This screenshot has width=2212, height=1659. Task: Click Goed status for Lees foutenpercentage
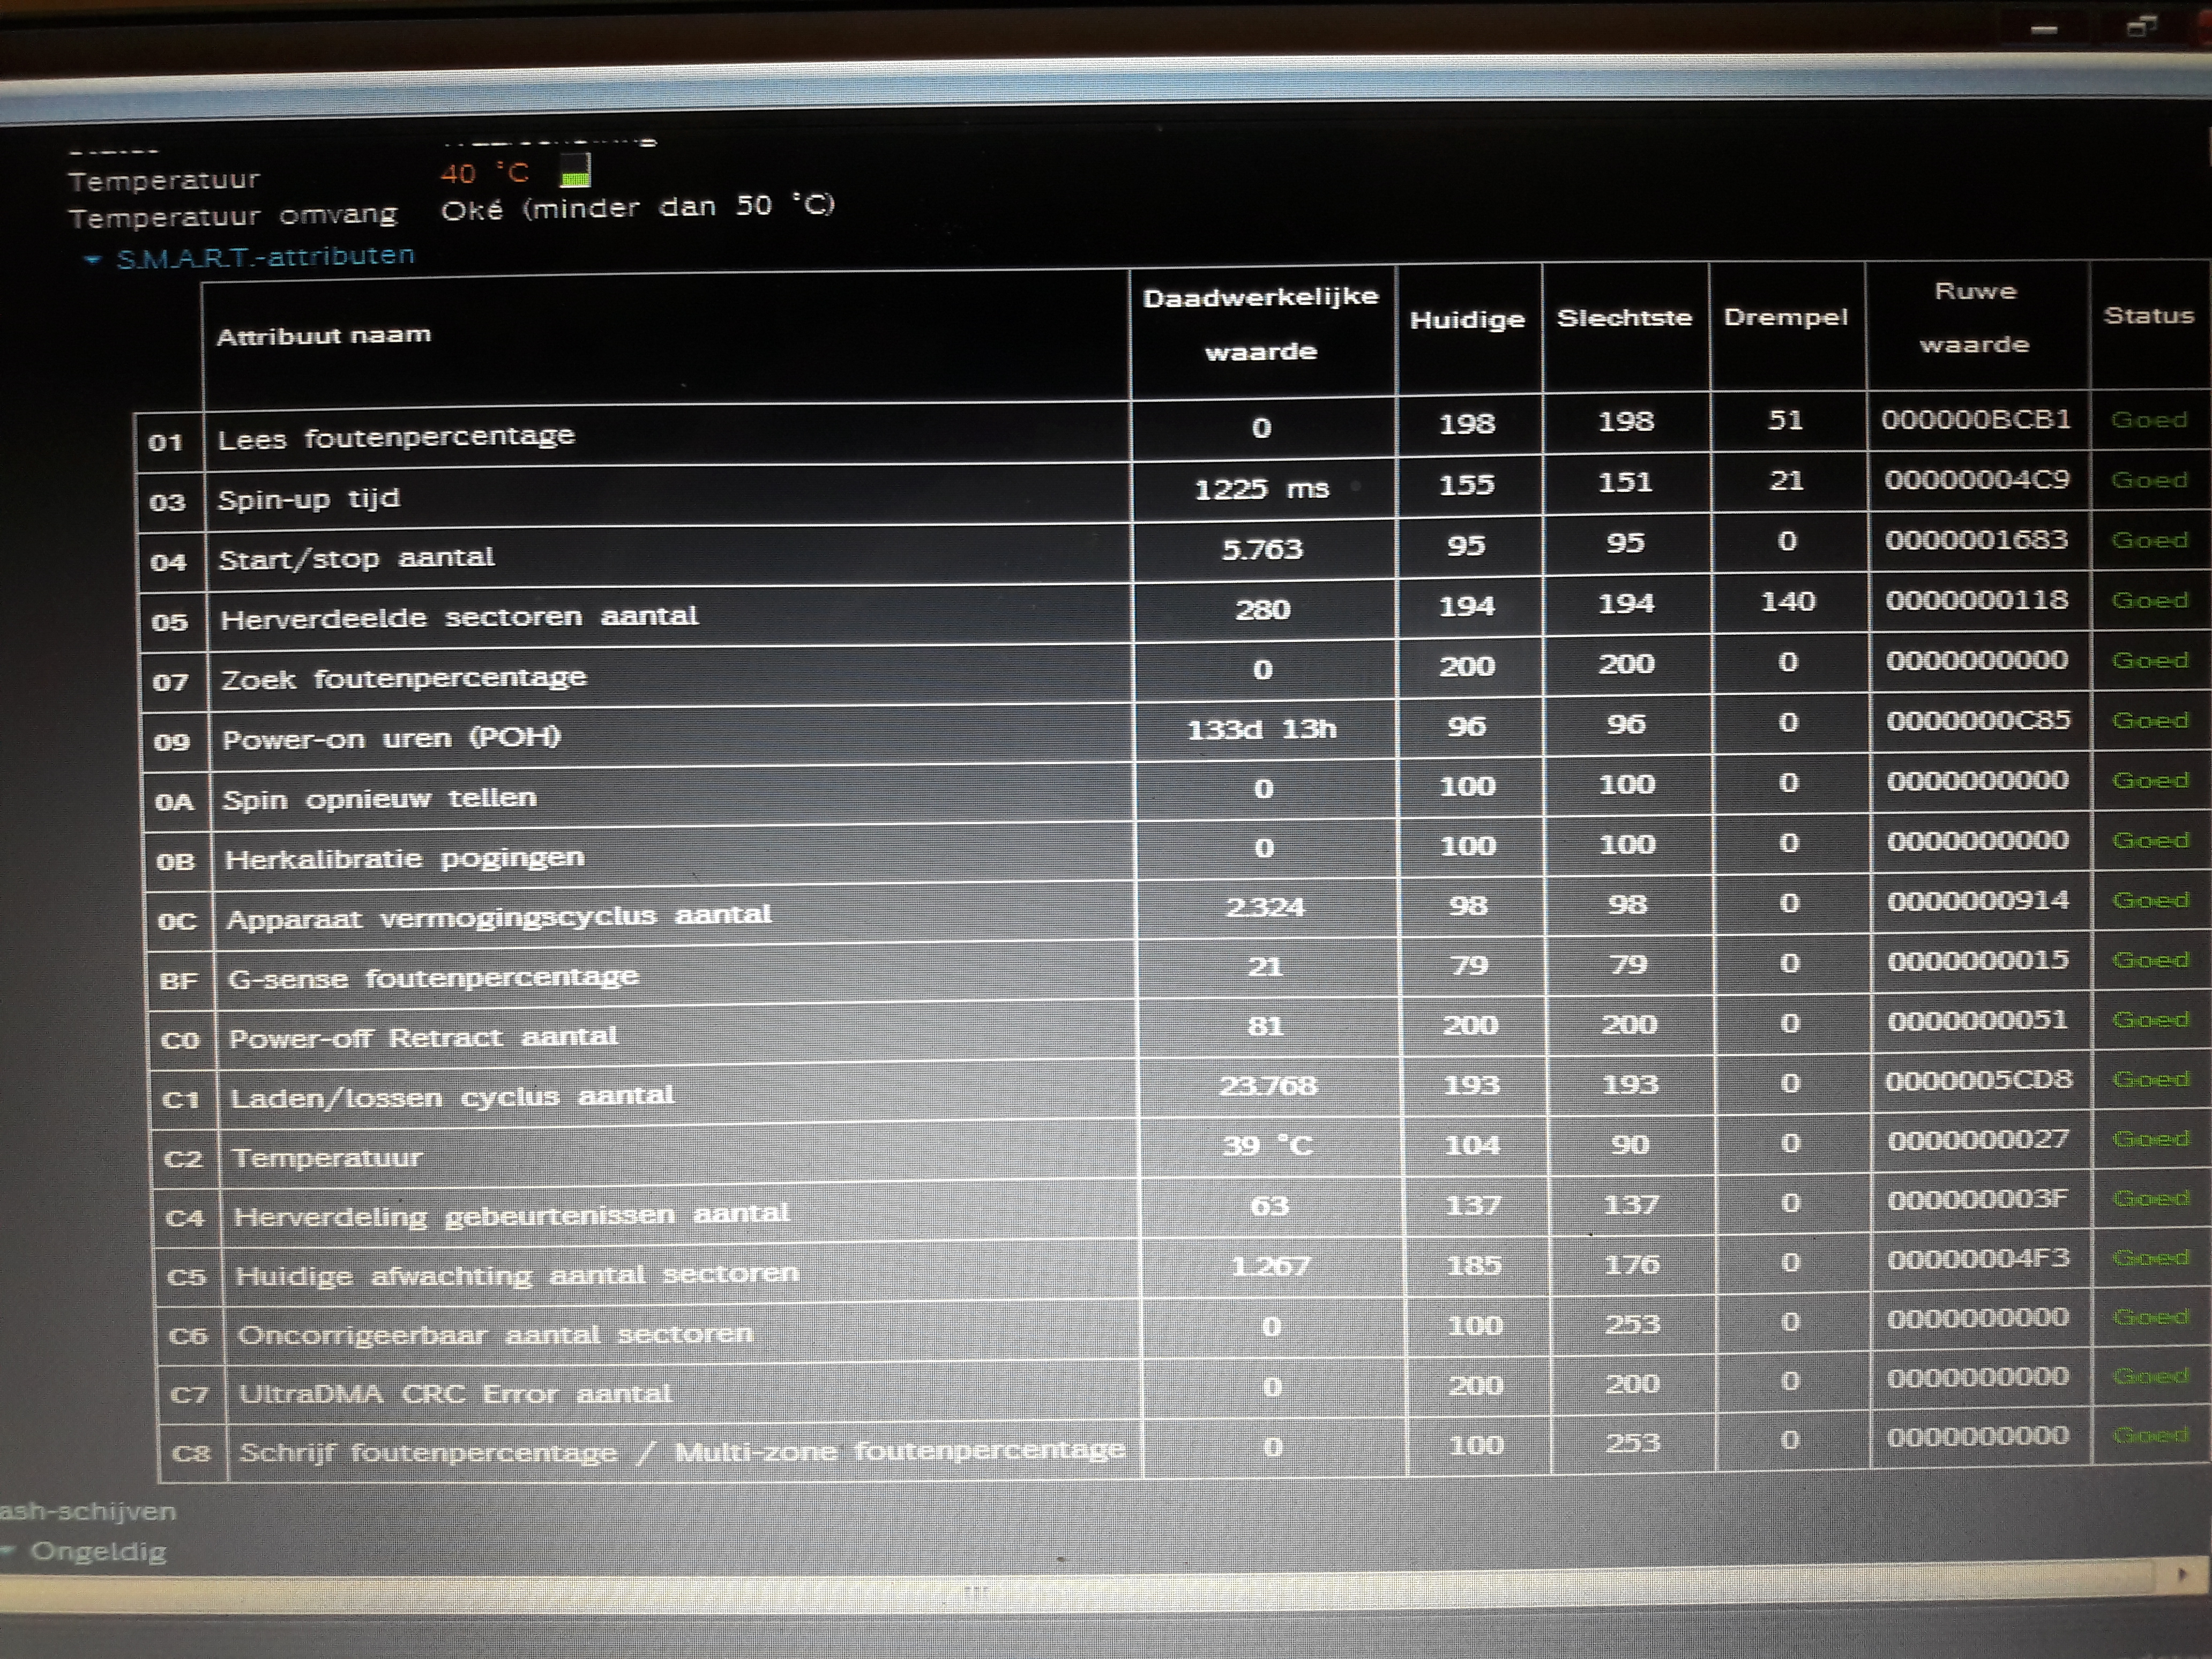coord(2148,420)
